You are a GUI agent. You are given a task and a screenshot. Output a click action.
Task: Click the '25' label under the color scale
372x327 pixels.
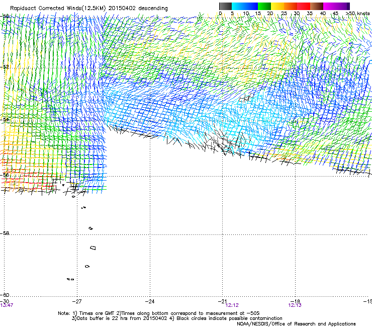(284, 14)
